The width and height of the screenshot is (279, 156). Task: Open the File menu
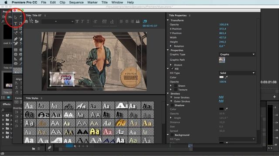tap(44, 2)
